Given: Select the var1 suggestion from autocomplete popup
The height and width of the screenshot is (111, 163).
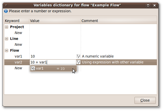Looking at the screenshot, I should point(53,68).
